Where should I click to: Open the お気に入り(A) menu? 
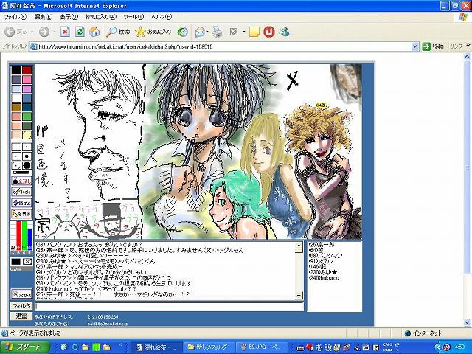click(x=101, y=17)
